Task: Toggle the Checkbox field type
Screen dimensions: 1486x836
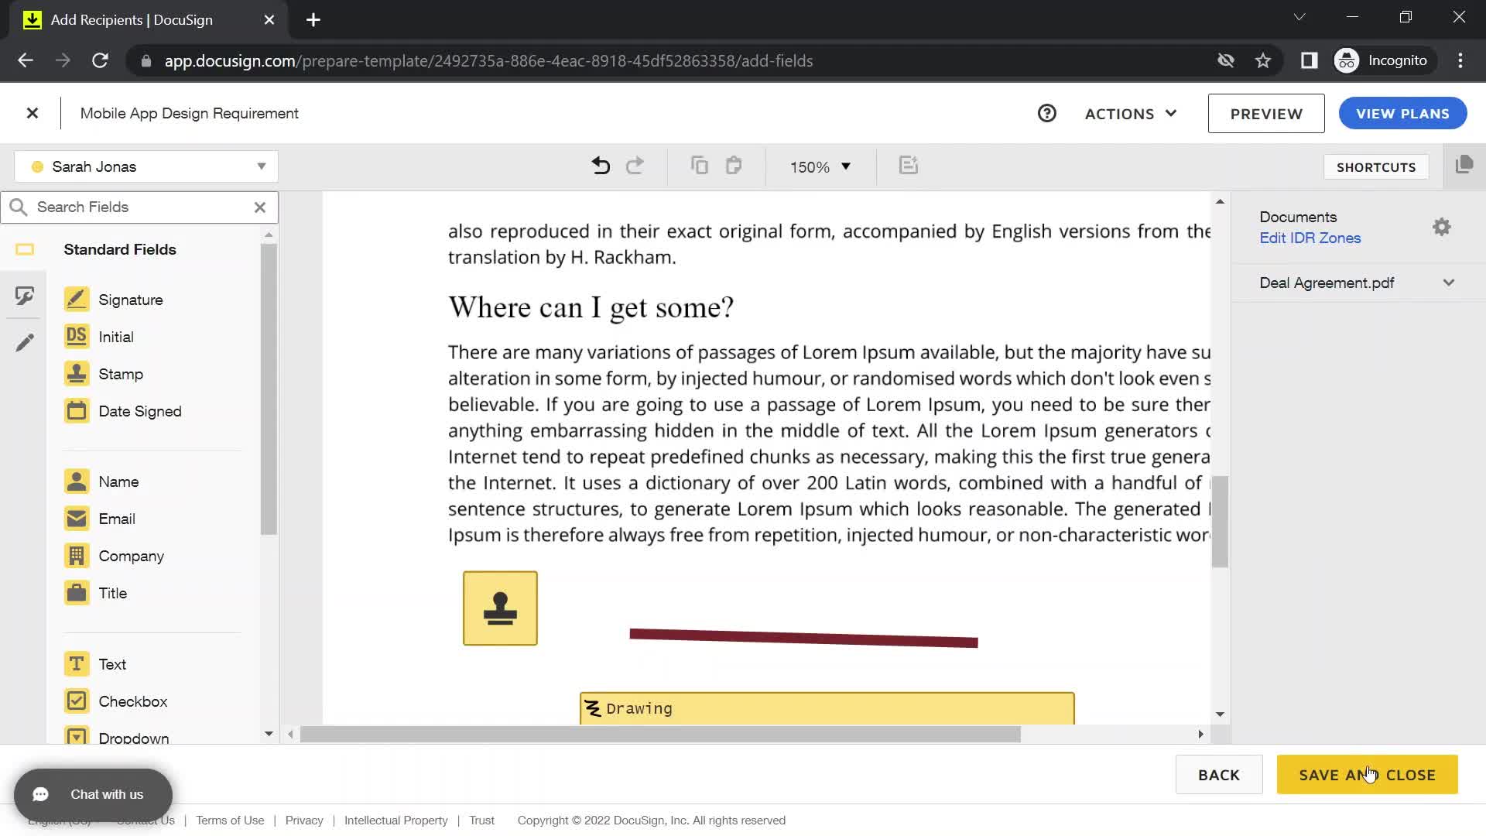Action: point(77,701)
